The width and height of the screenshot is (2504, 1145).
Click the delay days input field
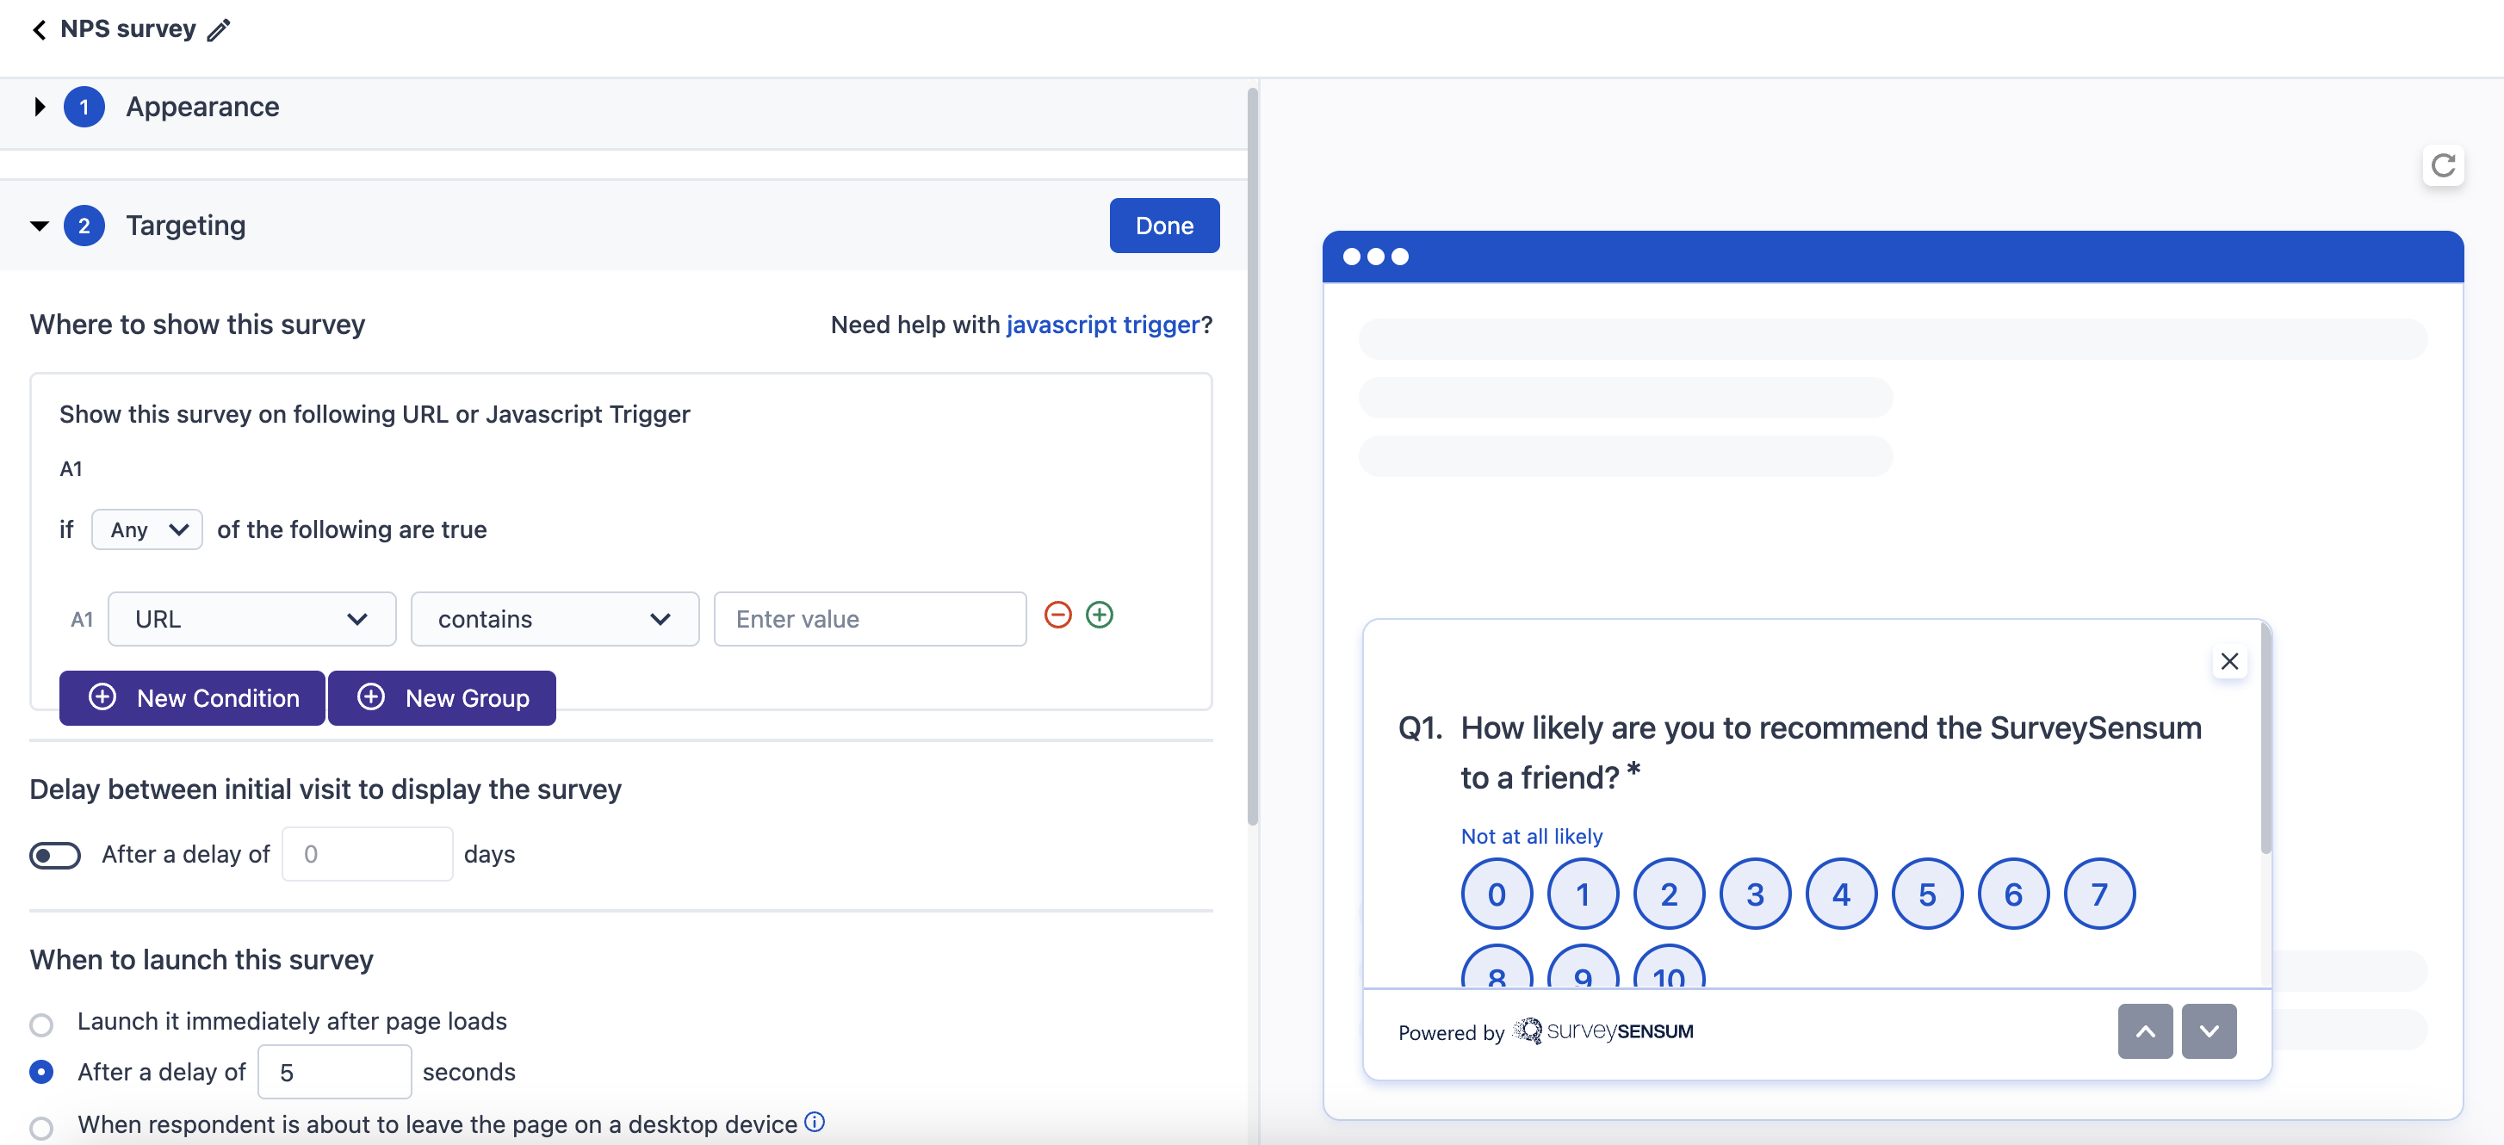point(368,854)
